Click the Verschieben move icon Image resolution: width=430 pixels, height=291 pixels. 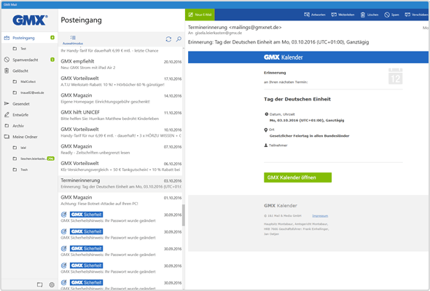pyautogui.click(x=407, y=15)
